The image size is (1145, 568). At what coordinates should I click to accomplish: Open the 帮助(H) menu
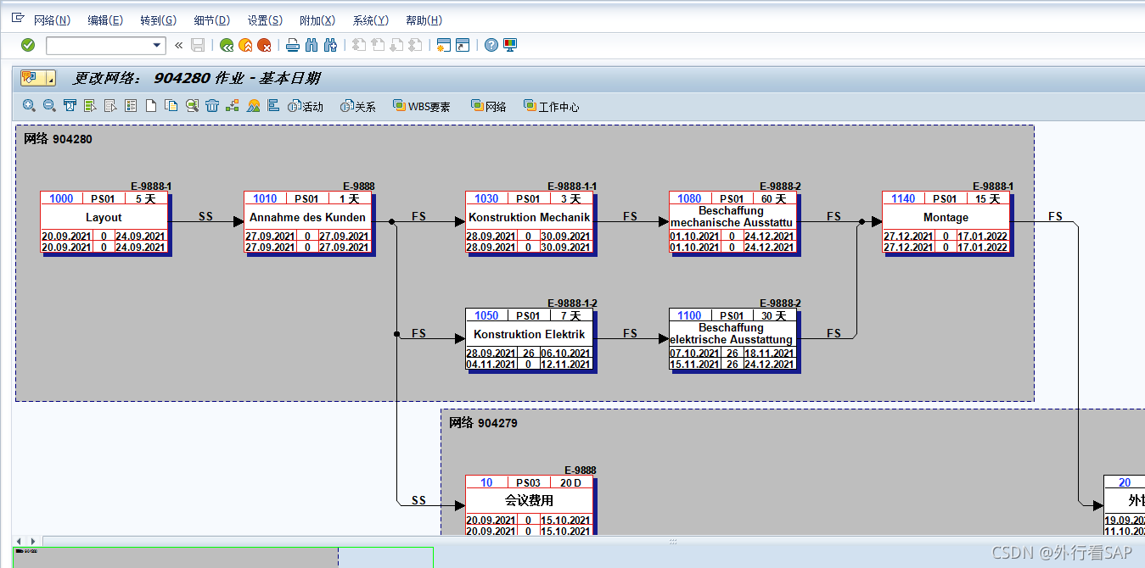pyautogui.click(x=424, y=20)
